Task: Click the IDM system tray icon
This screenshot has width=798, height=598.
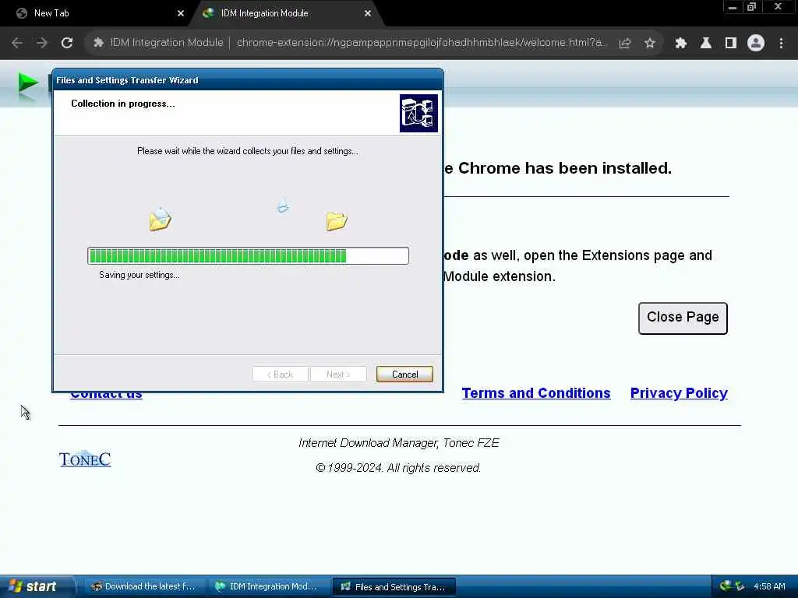Action: click(726, 586)
